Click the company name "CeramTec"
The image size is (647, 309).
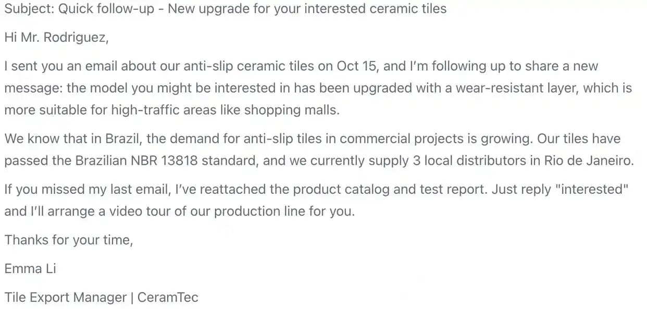click(x=168, y=298)
